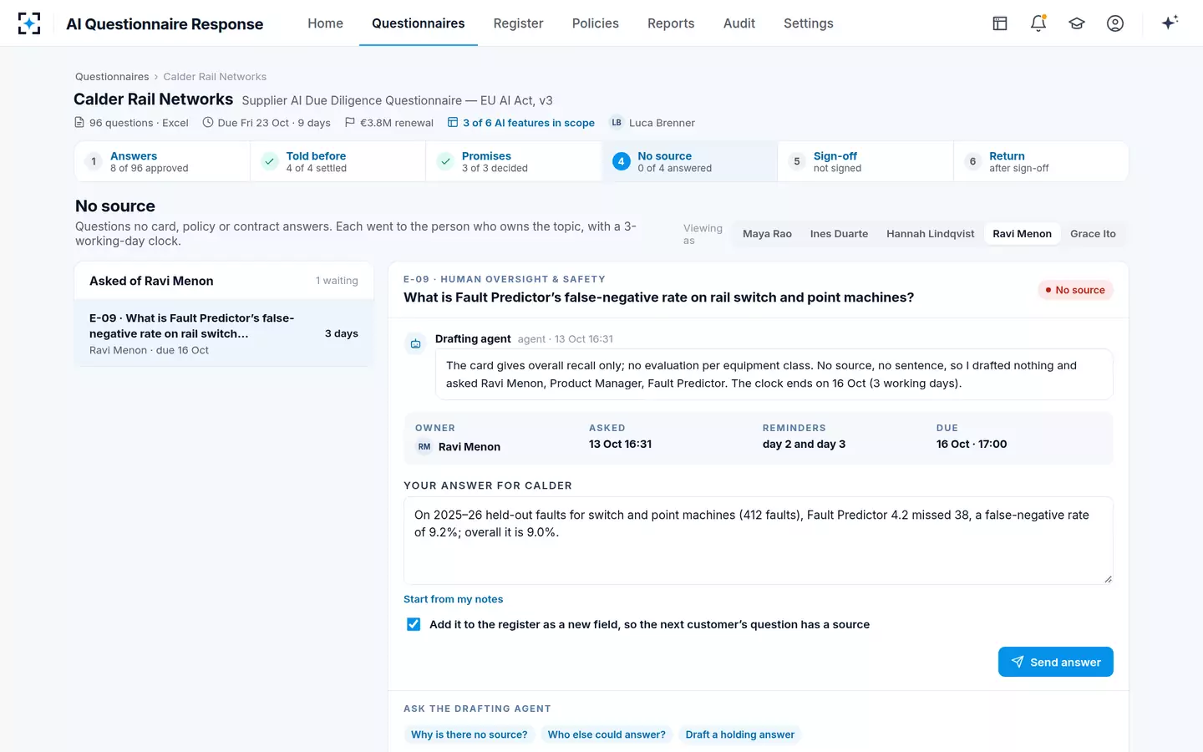Click the flag icon beside €3.8M renewal

(350, 123)
